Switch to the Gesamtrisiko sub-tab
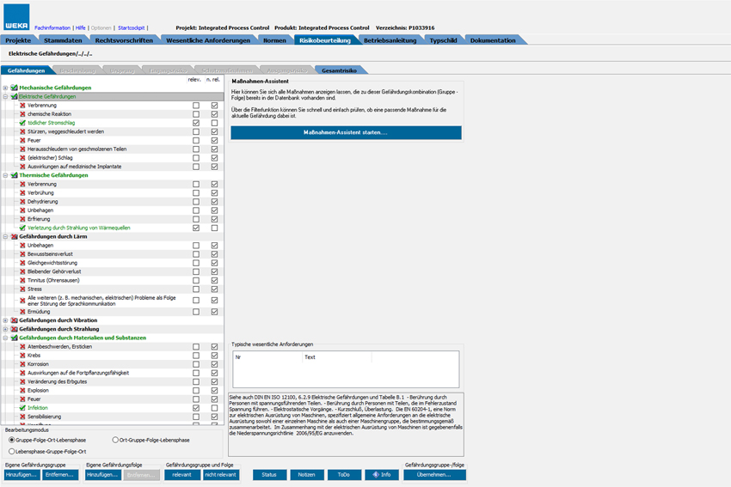Image resolution: width=731 pixels, height=487 pixels. click(x=340, y=70)
